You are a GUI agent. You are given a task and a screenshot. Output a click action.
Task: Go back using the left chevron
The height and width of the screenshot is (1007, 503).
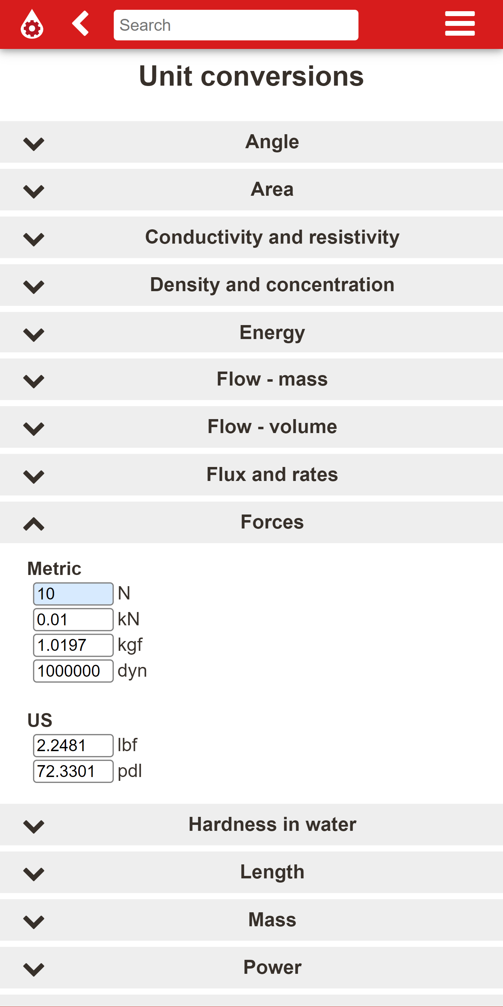[x=80, y=23]
